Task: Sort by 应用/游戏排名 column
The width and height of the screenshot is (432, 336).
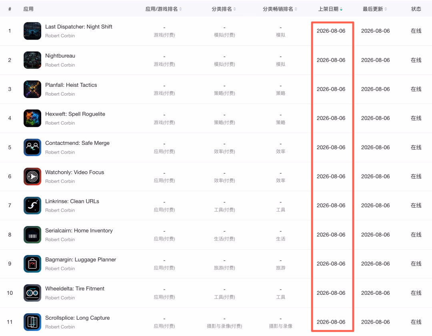Action: point(163,9)
